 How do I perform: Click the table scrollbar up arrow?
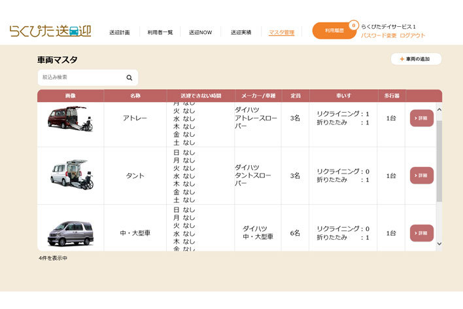click(x=439, y=110)
